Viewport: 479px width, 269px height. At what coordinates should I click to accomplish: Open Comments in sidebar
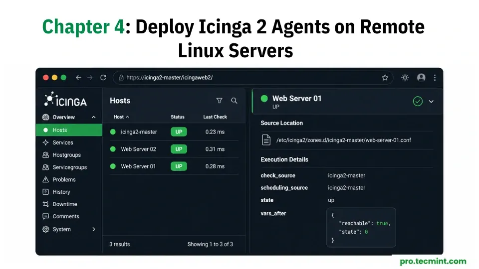coord(66,216)
